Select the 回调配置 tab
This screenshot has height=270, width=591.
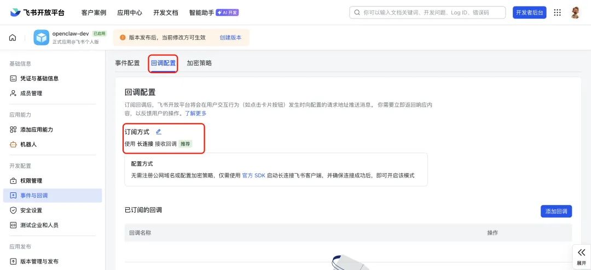tap(163, 63)
